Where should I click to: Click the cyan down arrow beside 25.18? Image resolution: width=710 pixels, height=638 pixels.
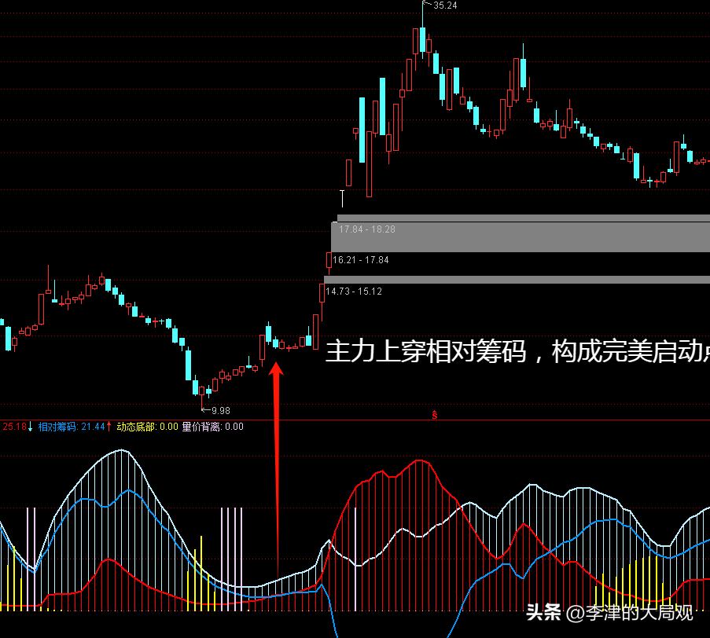coord(31,427)
